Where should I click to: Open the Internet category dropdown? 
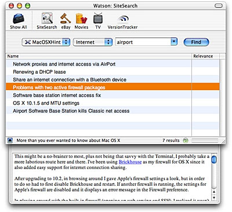[x=93, y=42]
